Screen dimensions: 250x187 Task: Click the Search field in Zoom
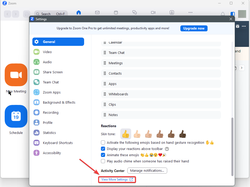tap(51, 13)
